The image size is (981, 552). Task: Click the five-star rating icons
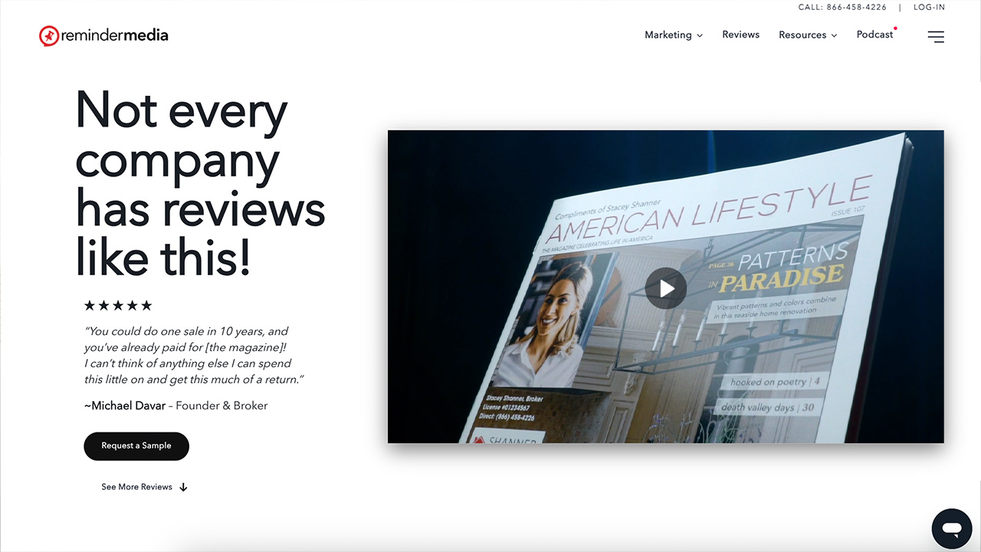(x=118, y=305)
